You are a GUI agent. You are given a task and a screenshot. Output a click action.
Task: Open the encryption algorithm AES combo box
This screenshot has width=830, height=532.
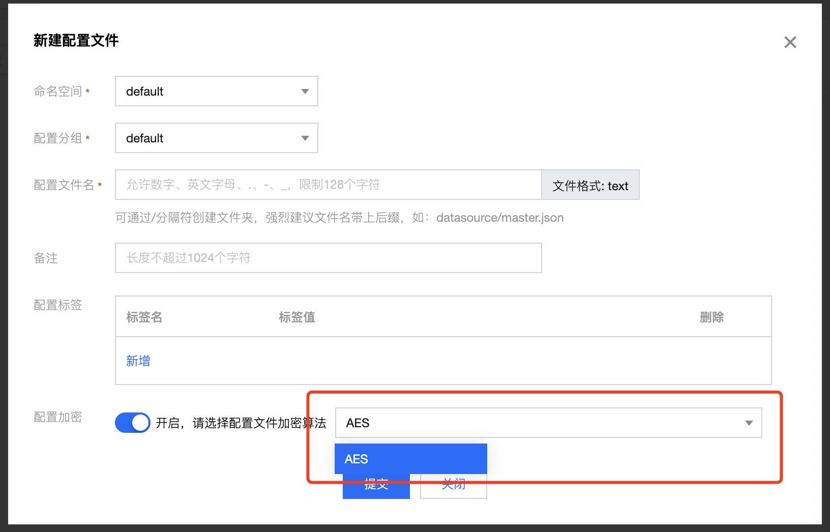tap(548, 423)
